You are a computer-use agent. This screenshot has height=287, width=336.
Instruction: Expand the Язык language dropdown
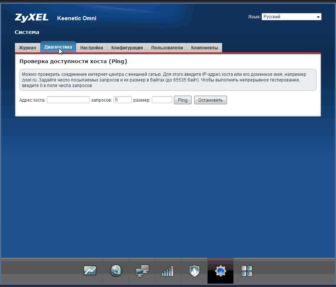click(291, 17)
